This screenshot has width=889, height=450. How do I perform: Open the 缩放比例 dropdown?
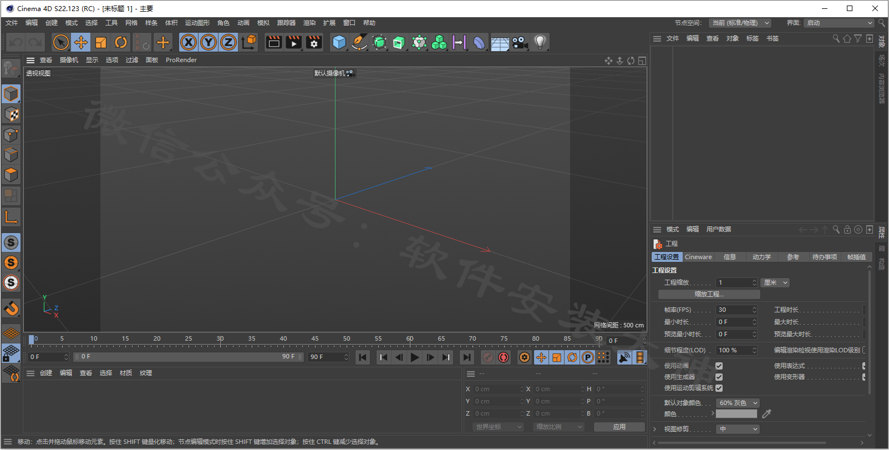[x=559, y=427]
